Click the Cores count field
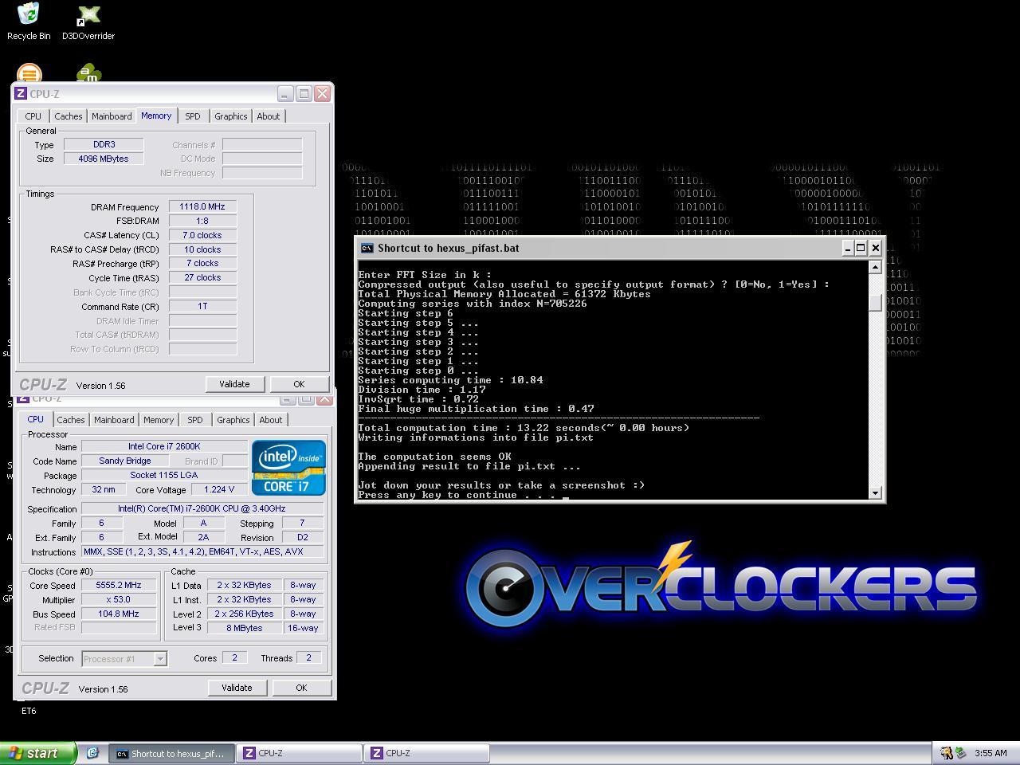 pos(234,657)
